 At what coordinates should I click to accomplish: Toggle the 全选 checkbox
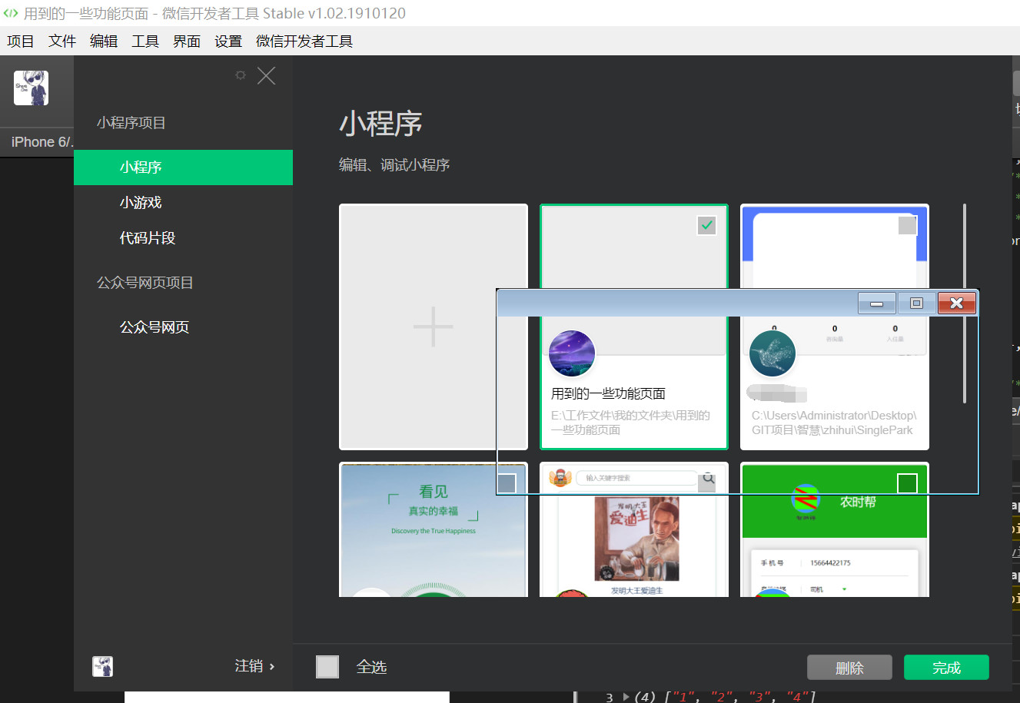tap(327, 667)
